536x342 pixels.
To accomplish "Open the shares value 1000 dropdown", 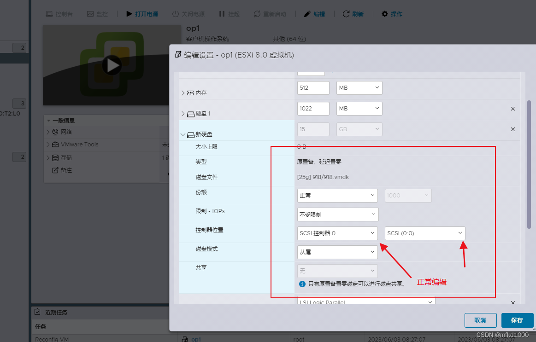I will click(408, 196).
